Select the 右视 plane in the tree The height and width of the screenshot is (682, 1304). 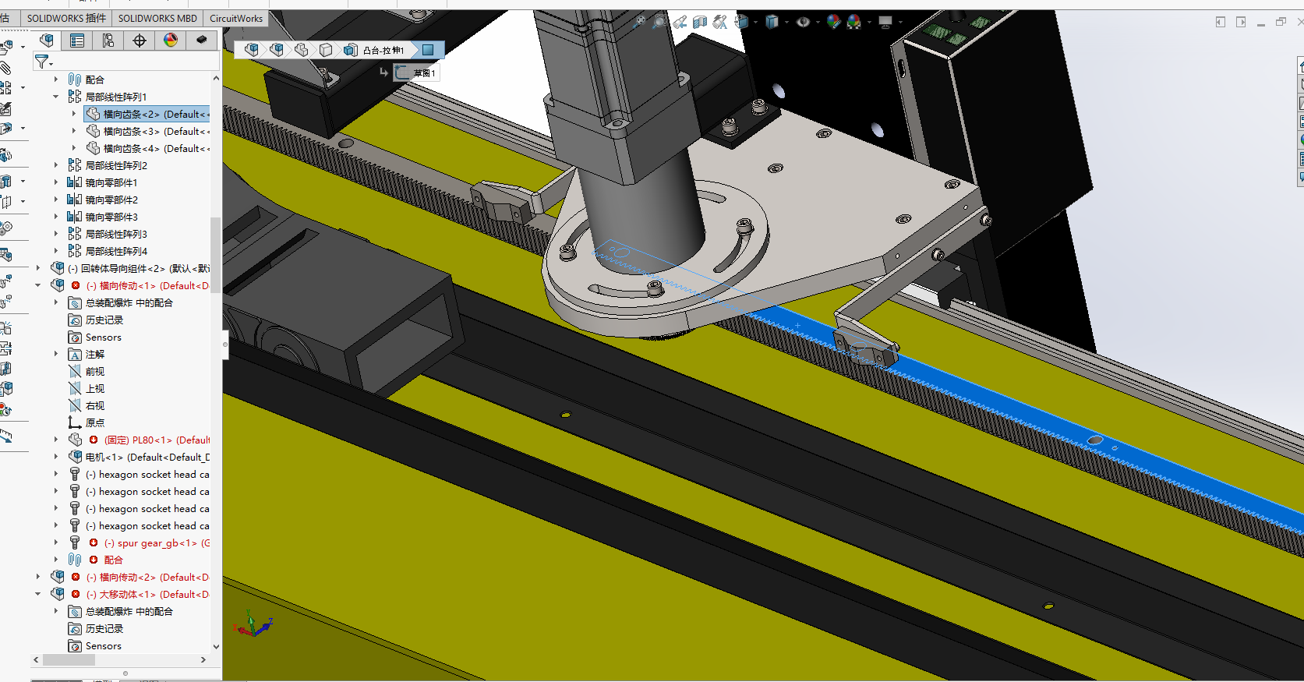coord(87,405)
